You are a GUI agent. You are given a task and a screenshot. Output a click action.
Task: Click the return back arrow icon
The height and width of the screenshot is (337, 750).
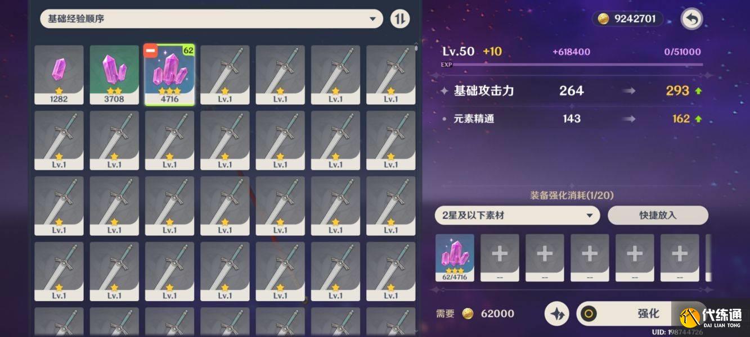[691, 19]
